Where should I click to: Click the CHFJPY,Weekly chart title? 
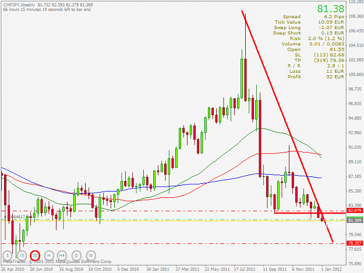[x=19, y=5]
